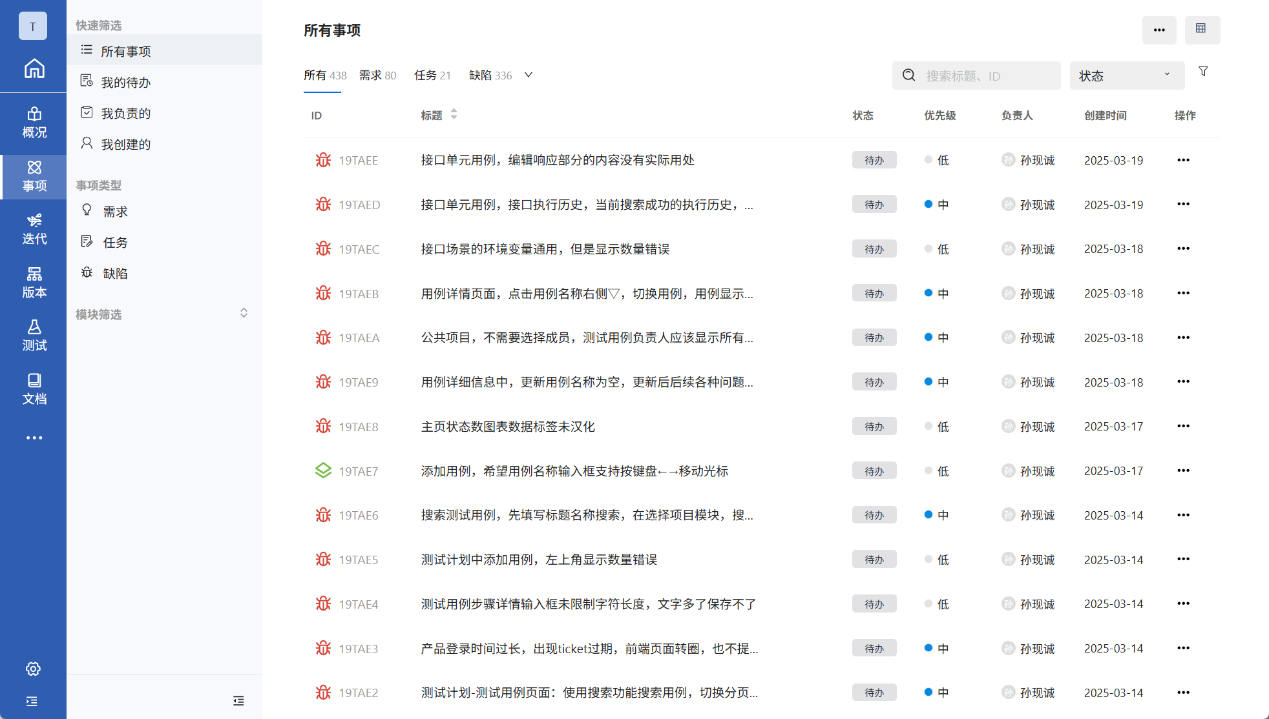Expand the tab overflow chevron after 缺陷
This screenshot has height=719, width=1269.
coord(529,75)
